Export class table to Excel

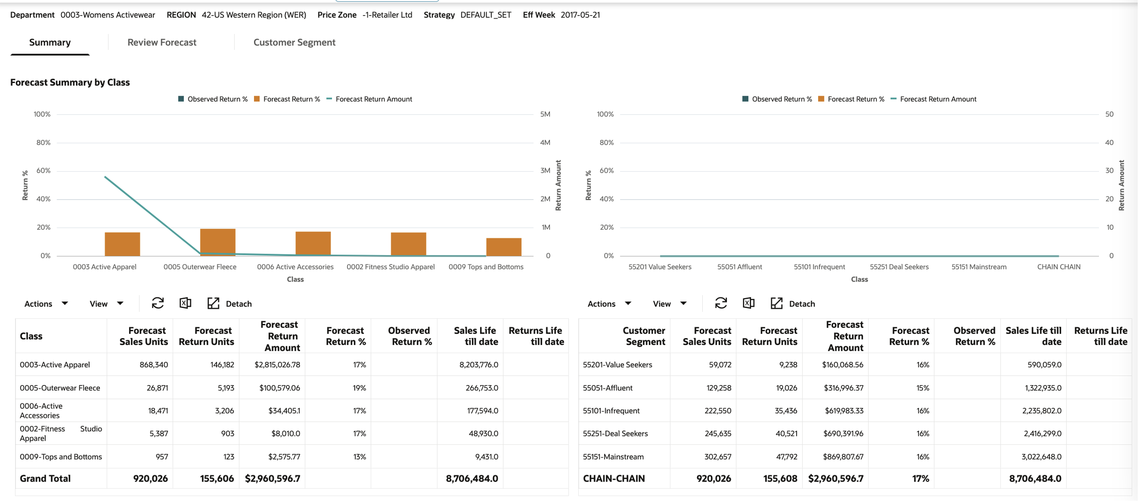185,303
